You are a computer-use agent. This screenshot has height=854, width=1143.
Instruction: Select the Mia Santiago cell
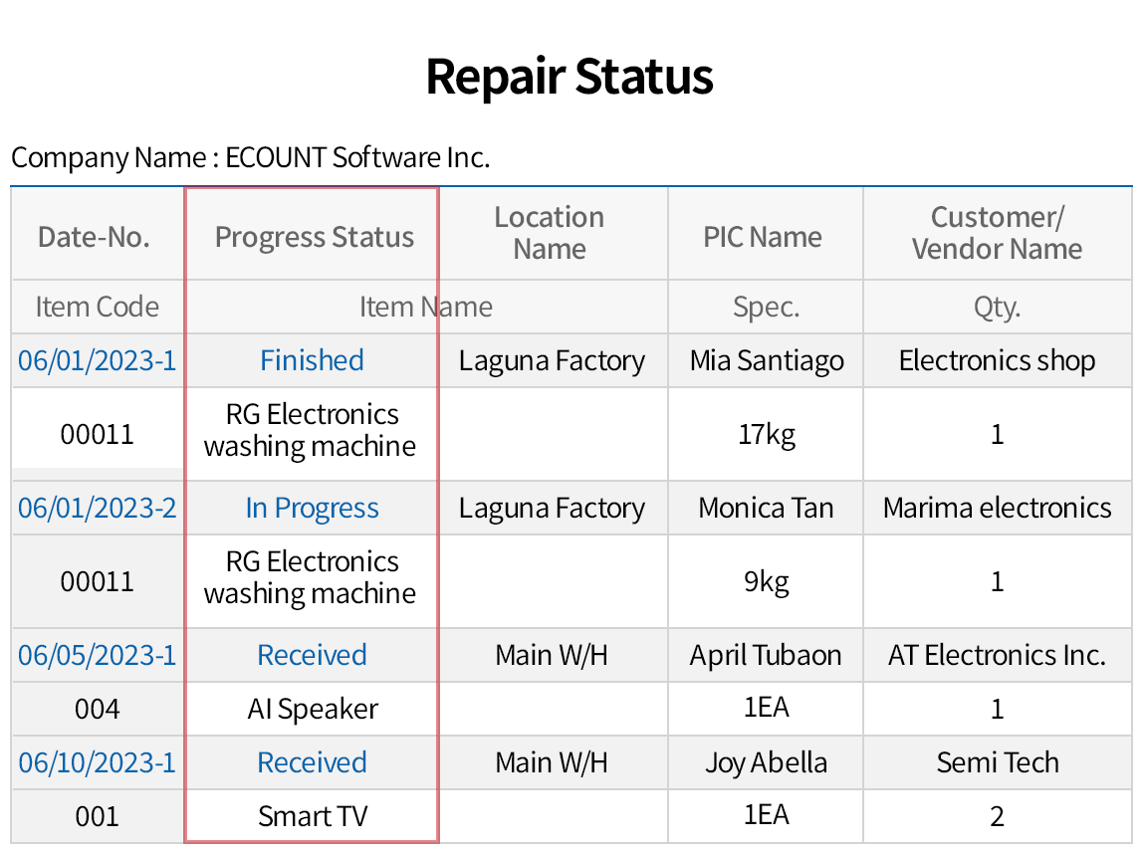point(767,360)
